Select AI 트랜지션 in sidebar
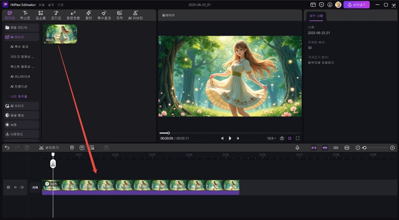The image size is (399, 220). point(19,87)
